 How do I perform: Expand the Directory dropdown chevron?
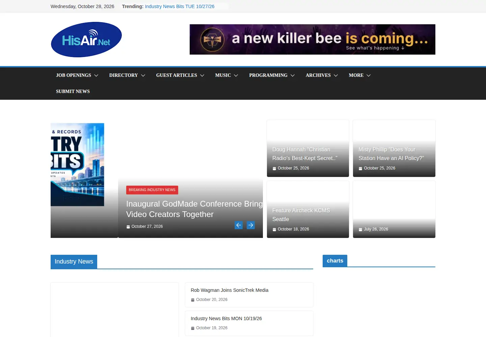[x=143, y=75]
